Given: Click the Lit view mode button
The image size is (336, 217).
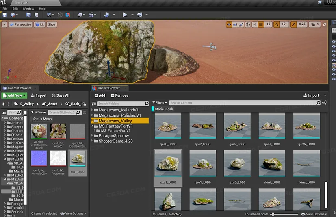Looking at the screenshot, I should pyautogui.click(x=40, y=24).
